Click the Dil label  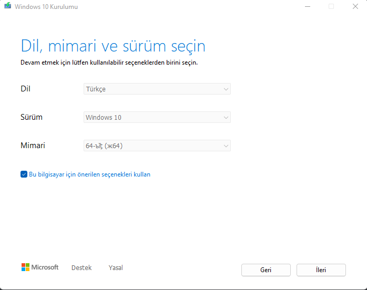pyautogui.click(x=26, y=89)
